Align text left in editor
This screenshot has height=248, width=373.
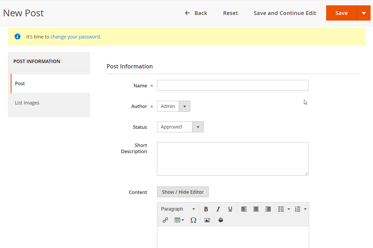coord(244,209)
